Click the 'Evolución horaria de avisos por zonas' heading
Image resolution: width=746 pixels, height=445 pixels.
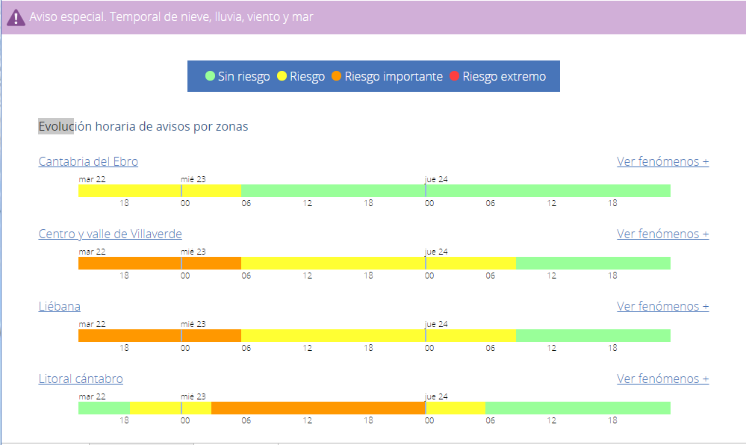click(x=143, y=127)
